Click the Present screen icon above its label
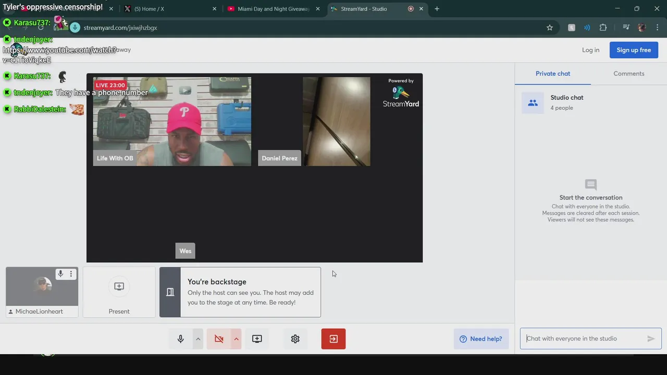 click(x=119, y=286)
